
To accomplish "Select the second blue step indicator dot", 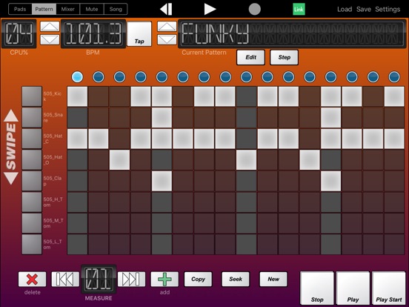I will coord(99,77).
